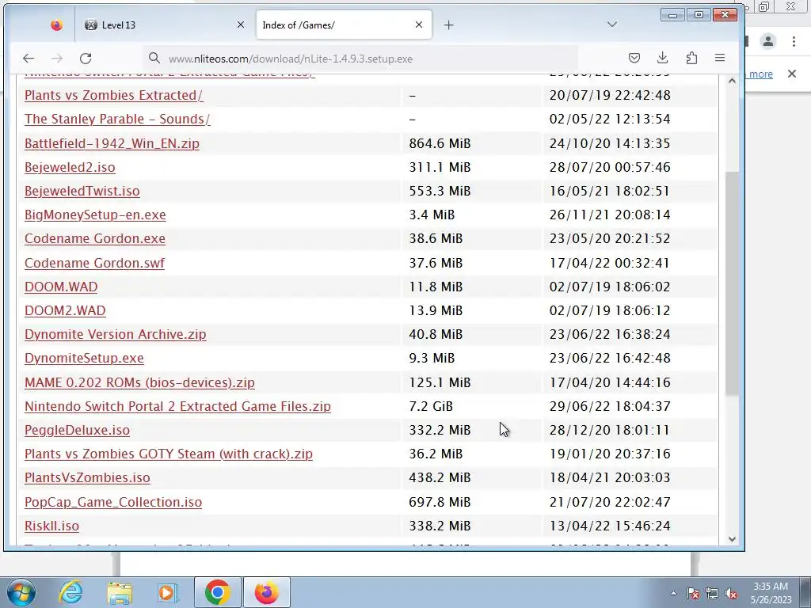Switch to Chrome in the taskbar
This screenshot has width=811, height=608.
pos(217,592)
